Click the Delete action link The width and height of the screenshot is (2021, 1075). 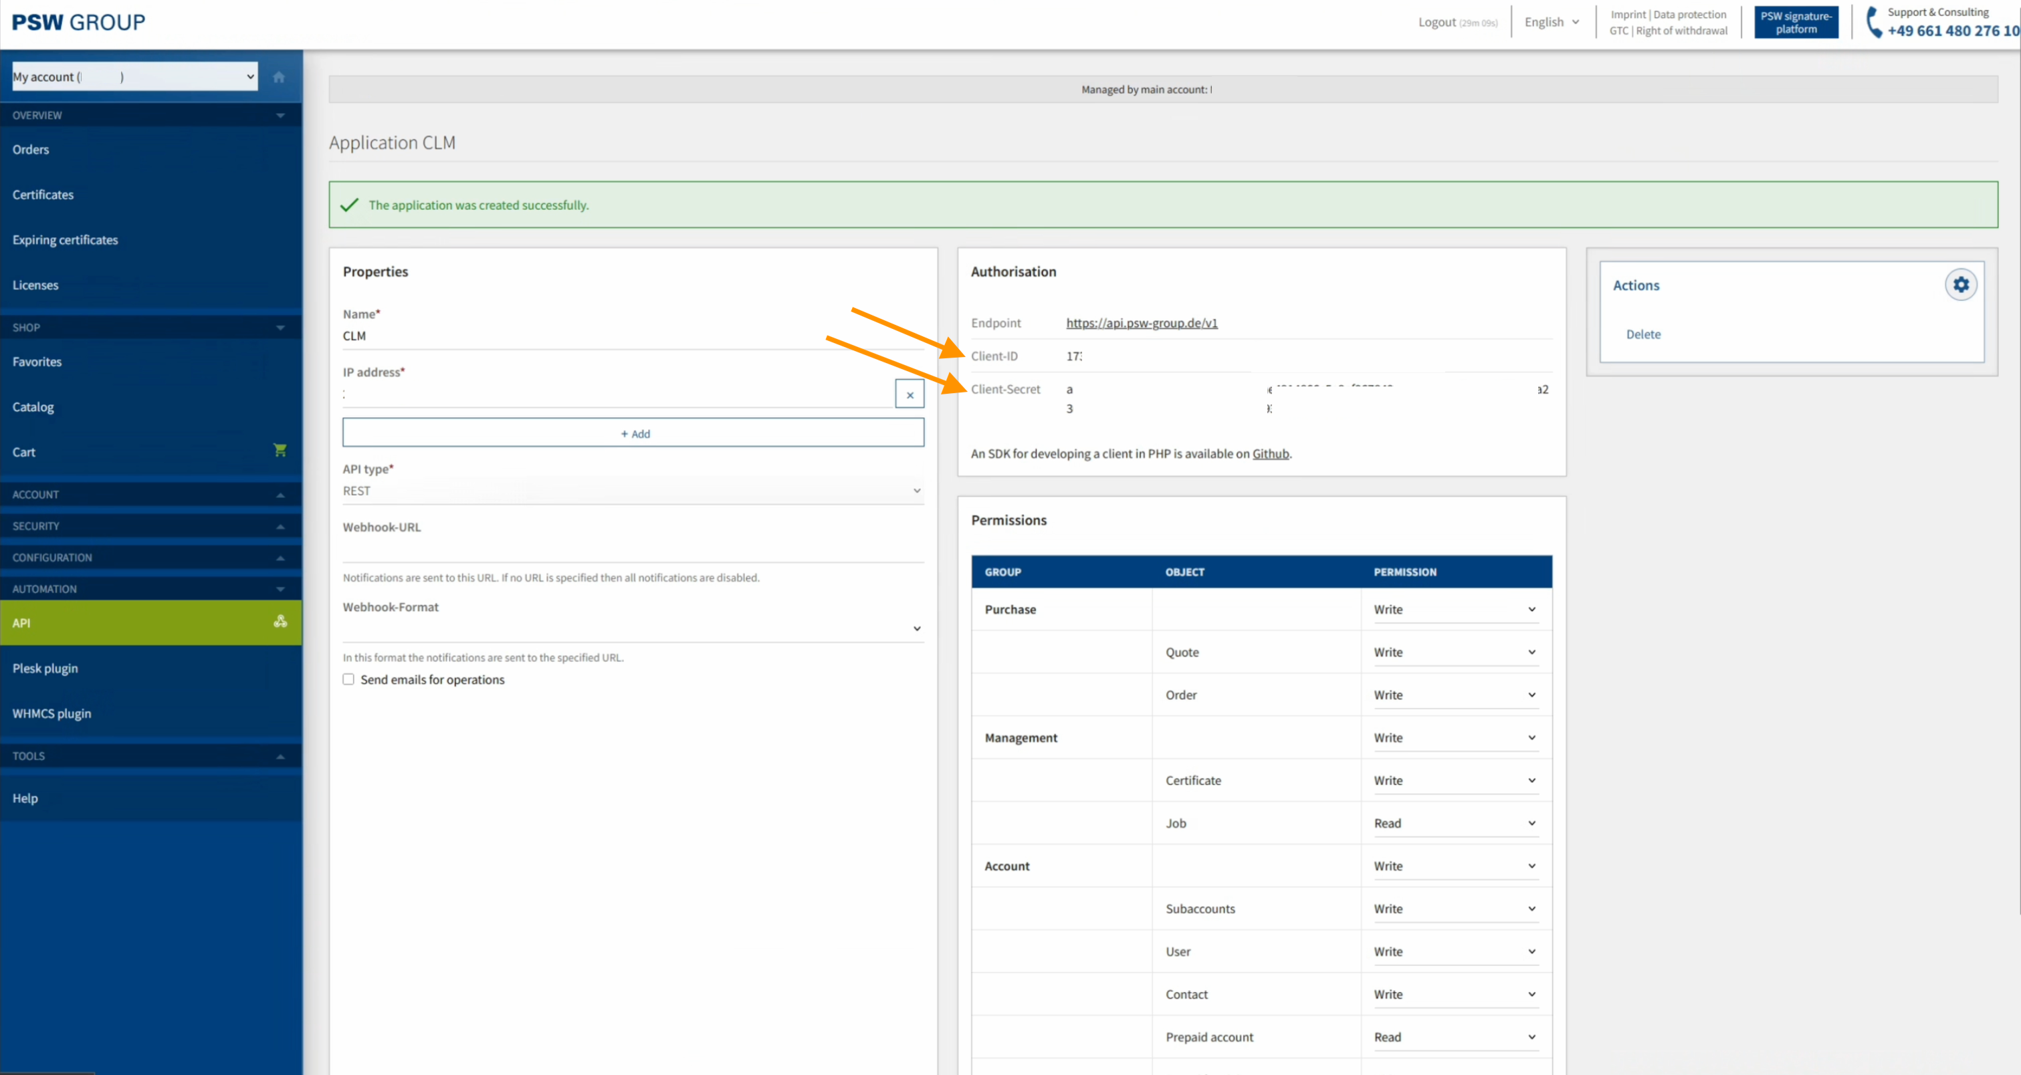point(1643,334)
